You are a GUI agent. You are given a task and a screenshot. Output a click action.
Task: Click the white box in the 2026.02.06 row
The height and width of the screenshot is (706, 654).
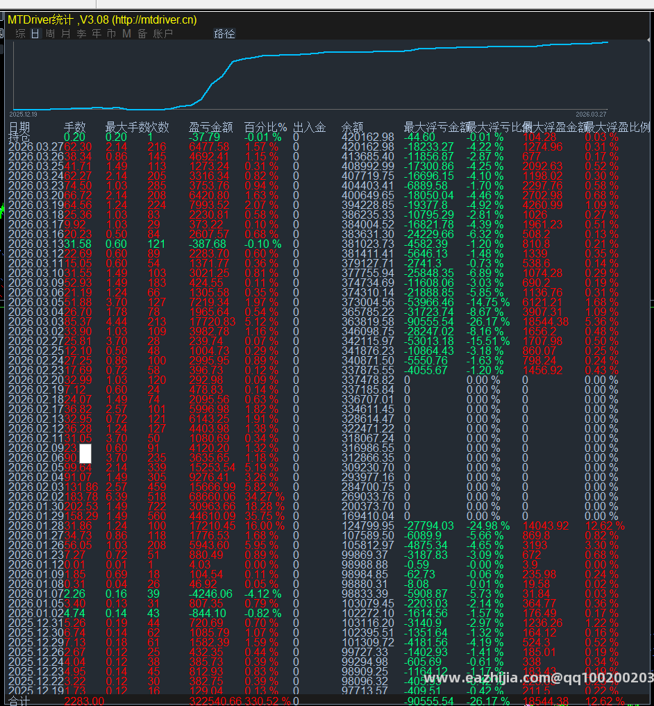pyautogui.click(x=85, y=453)
